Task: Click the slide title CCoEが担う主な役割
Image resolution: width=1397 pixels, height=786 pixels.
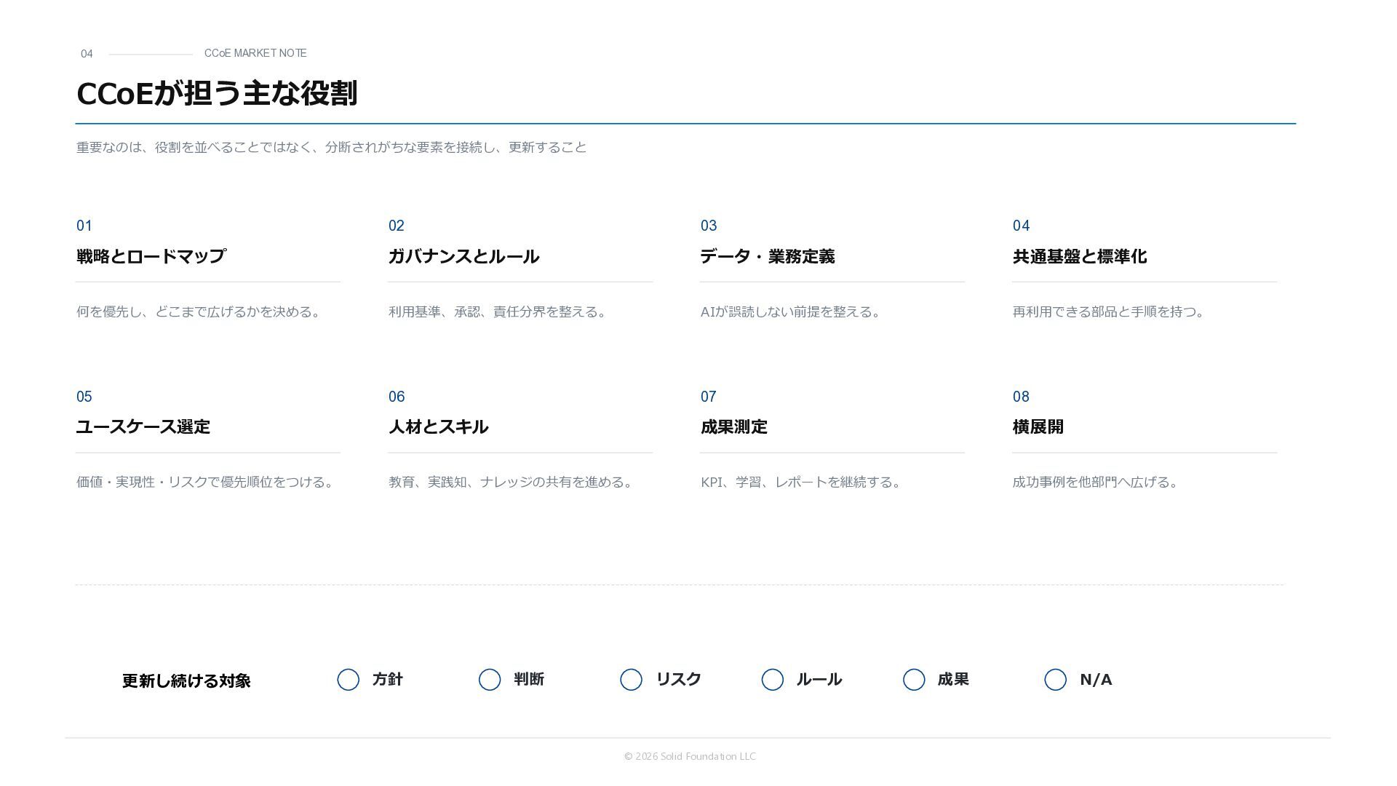Action: point(217,93)
